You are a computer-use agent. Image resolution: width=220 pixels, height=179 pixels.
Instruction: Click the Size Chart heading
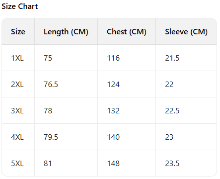click(x=20, y=6)
